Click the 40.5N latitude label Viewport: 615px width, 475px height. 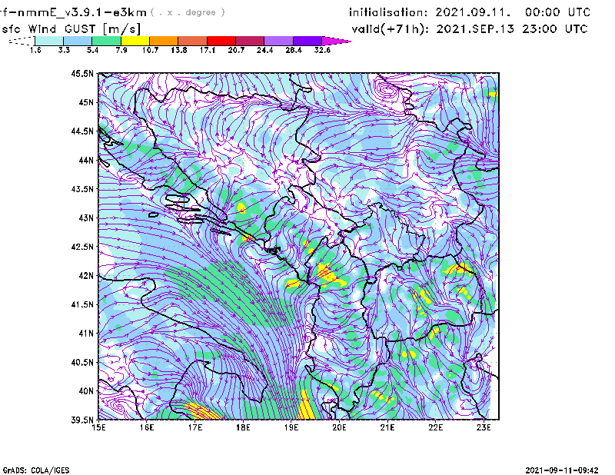(x=82, y=362)
